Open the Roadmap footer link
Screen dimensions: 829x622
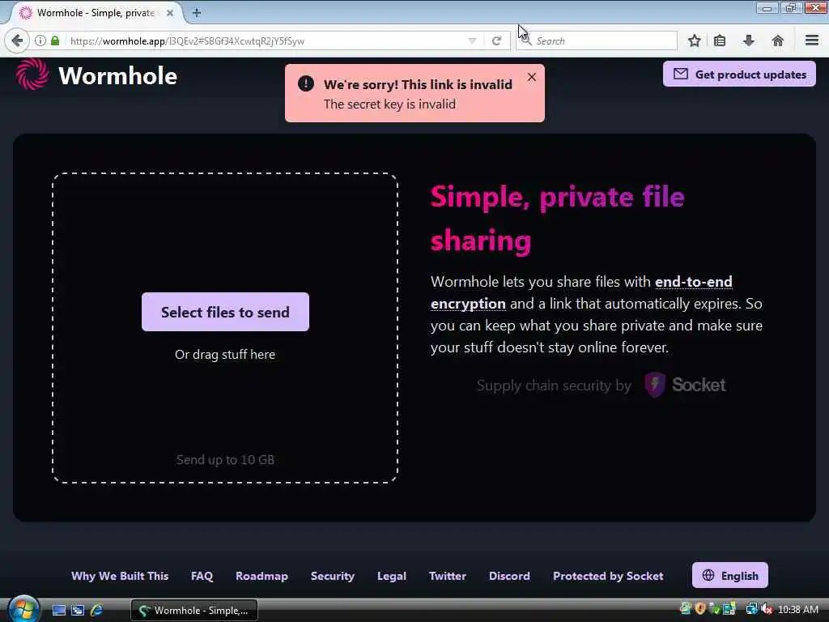click(x=261, y=576)
